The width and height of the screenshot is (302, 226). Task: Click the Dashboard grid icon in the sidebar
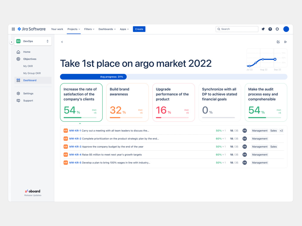coord(18,80)
